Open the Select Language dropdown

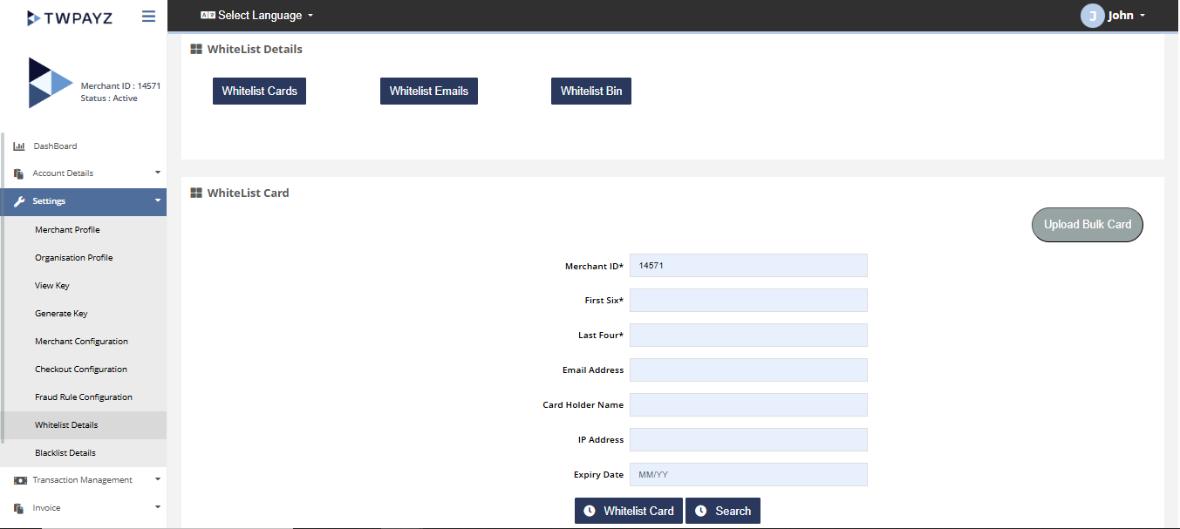pyautogui.click(x=256, y=16)
